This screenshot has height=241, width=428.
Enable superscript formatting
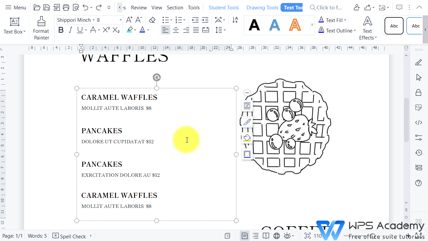[x=106, y=30]
